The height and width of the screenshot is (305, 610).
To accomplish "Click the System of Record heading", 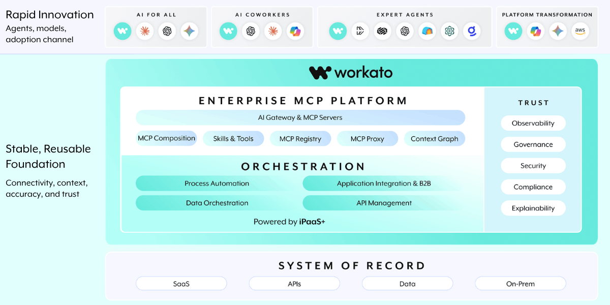I will 352,265.
